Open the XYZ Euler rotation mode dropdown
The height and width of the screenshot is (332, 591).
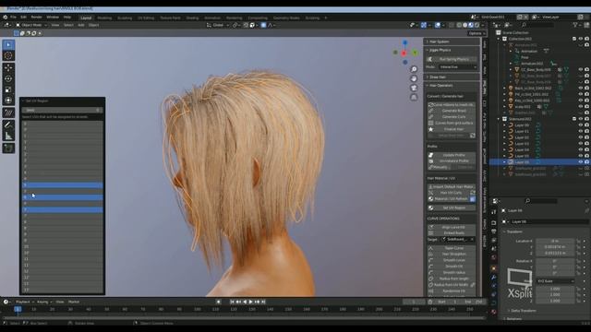point(555,281)
